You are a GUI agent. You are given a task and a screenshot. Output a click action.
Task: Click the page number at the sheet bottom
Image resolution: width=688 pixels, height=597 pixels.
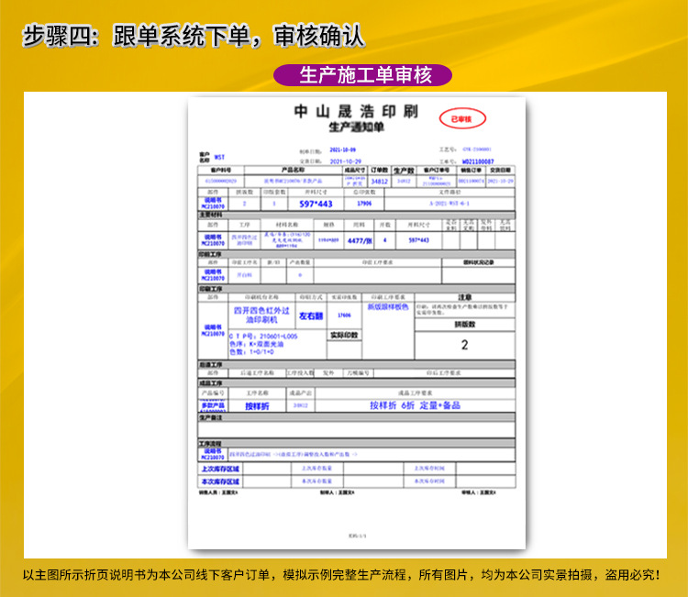(357, 536)
